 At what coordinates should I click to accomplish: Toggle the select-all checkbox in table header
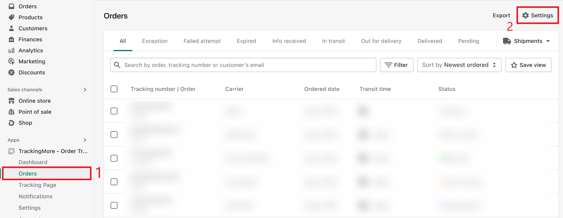pyautogui.click(x=114, y=89)
